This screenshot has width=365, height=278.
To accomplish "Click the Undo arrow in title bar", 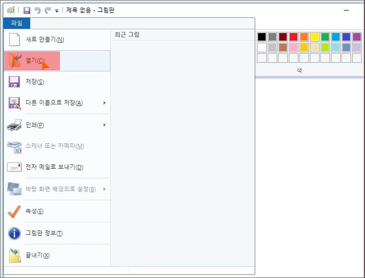I will pos(37,10).
